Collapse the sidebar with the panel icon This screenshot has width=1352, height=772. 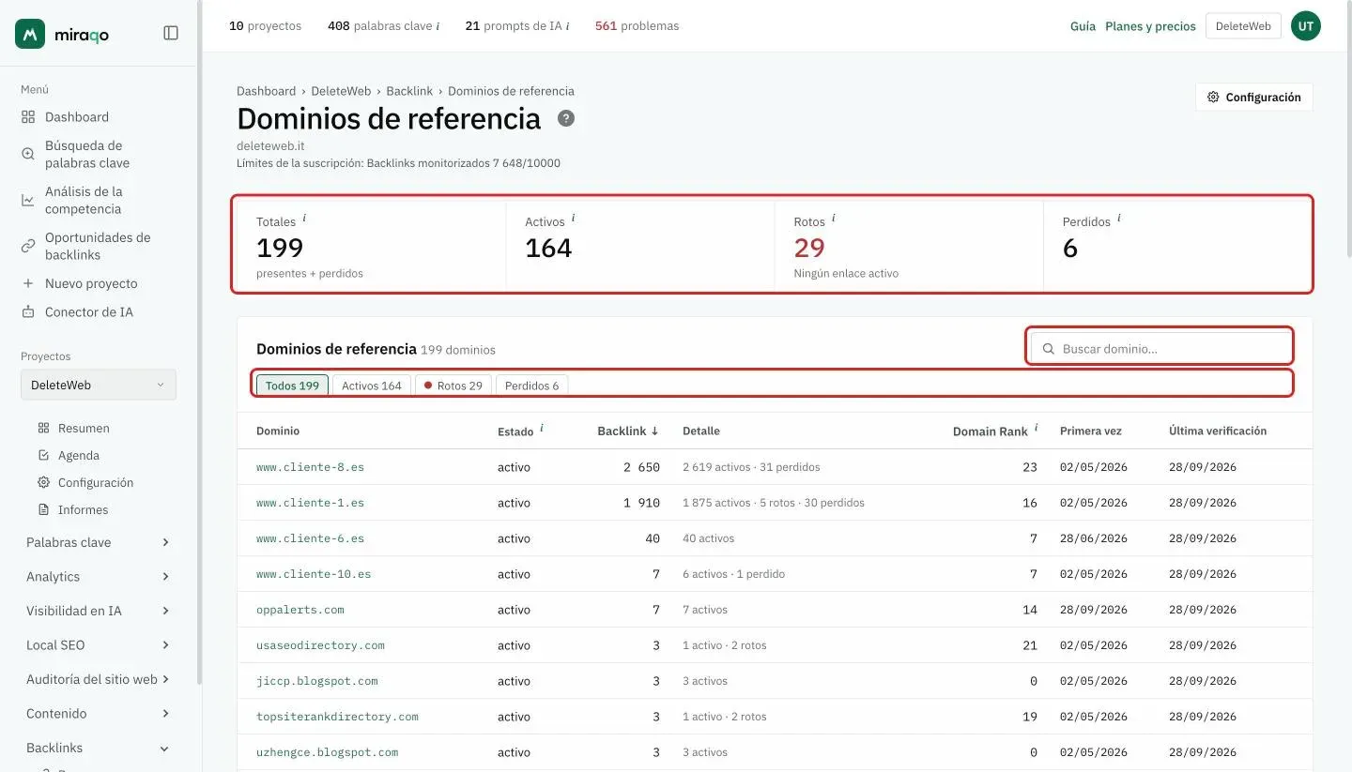point(171,33)
